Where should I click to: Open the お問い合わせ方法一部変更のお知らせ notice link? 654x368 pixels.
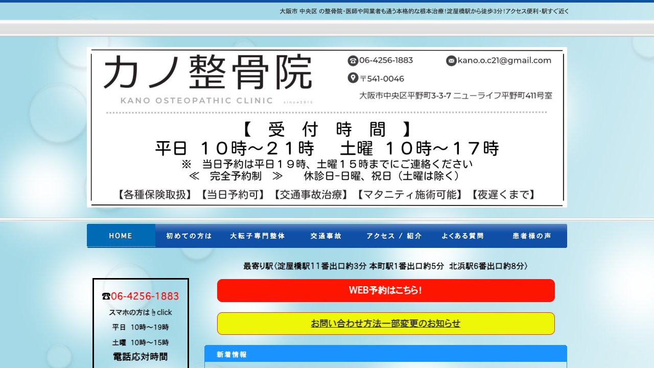(x=386, y=323)
